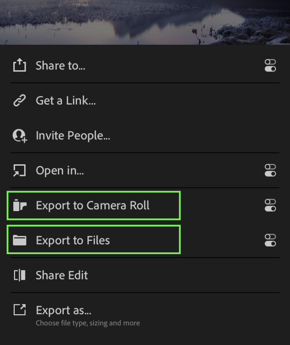Screen dimensions: 290x345
Task: Click the landscape photo preview at top
Action: coord(145,21)
